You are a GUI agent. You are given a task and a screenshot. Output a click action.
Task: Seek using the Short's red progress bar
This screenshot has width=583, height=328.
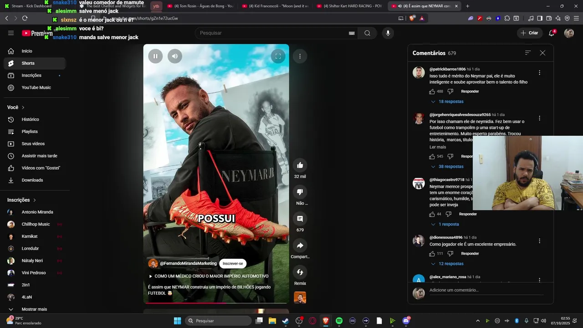click(x=216, y=302)
